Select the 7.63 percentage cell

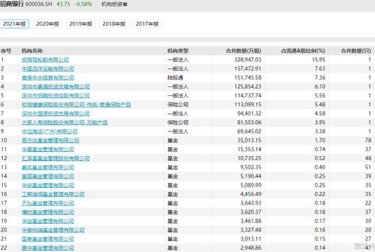pos(320,69)
